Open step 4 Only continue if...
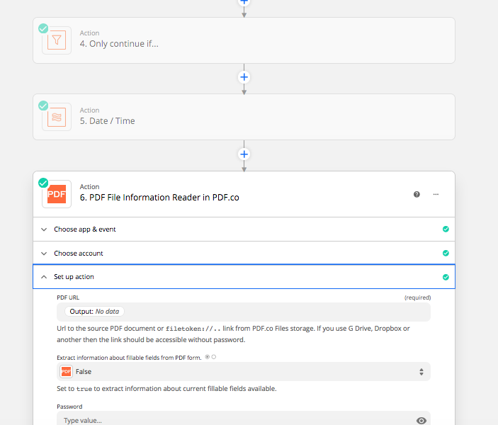Image resolution: width=498 pixels, height=425 pixels. pyautogui.click(x=244, y=40)
